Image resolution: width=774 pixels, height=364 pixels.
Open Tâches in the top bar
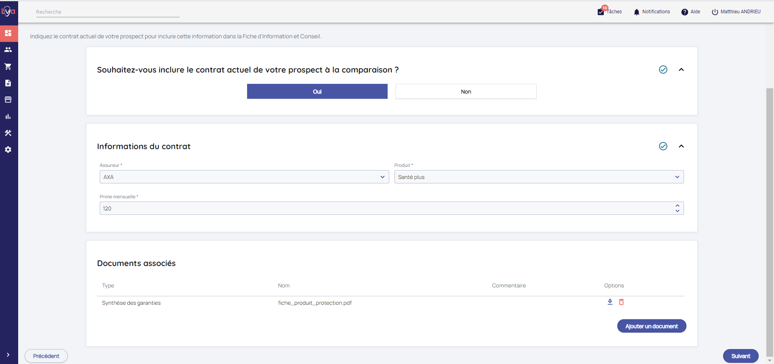(x=610, y=12)
